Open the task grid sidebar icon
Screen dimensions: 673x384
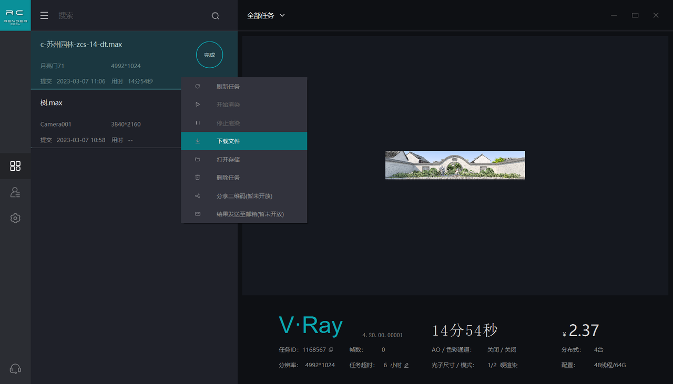pos(15,167)
